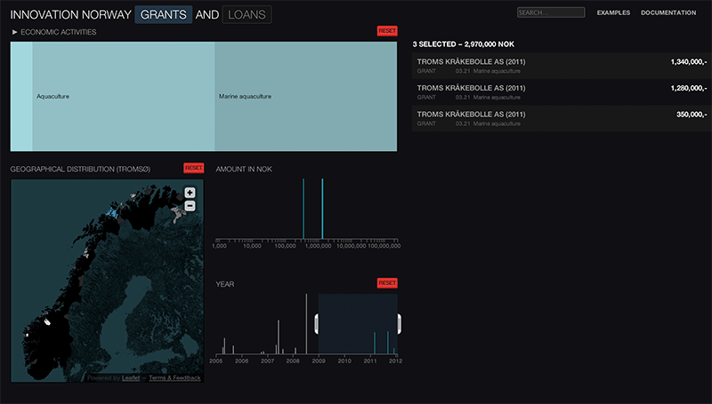Select the Aquaculture treemap block

(x=124, y=97)
